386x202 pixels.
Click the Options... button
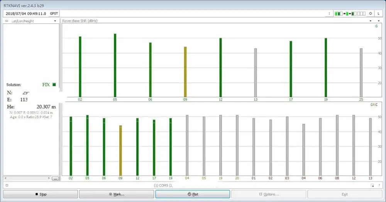point(269,194)
